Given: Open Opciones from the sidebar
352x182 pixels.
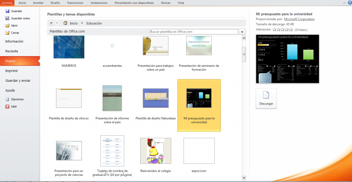Looking at the screenshot, I should pos(17,99).
